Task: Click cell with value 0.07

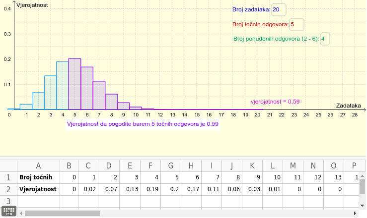Action: (109, 190)
